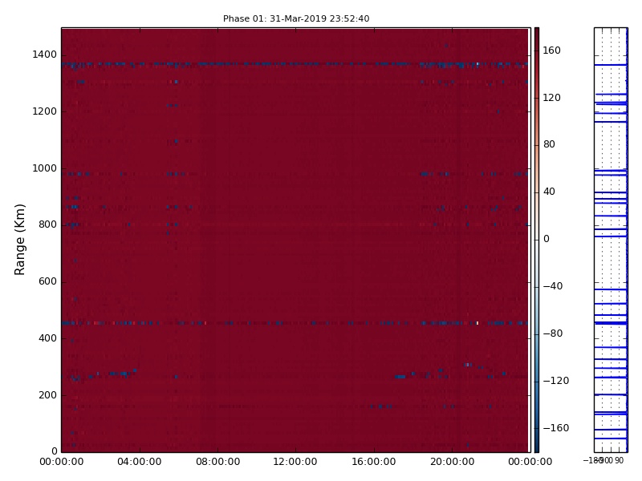Image resolution: width=642 pixels, height=481 pixels.
Task: Click the '90' tick label under the side profile plot
Action: (x=619, y=460)
